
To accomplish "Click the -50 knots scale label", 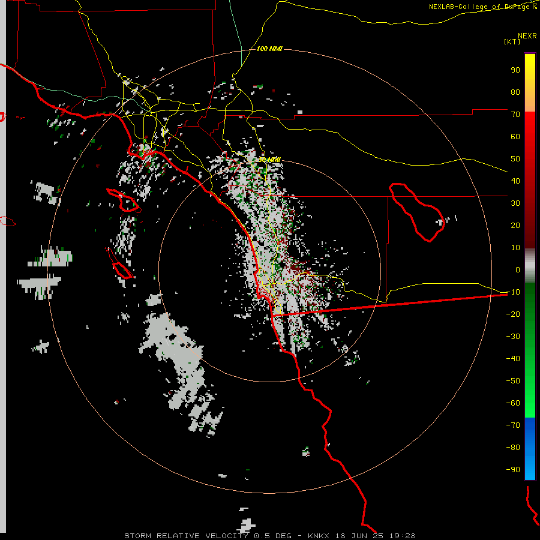I will (513, 380).
